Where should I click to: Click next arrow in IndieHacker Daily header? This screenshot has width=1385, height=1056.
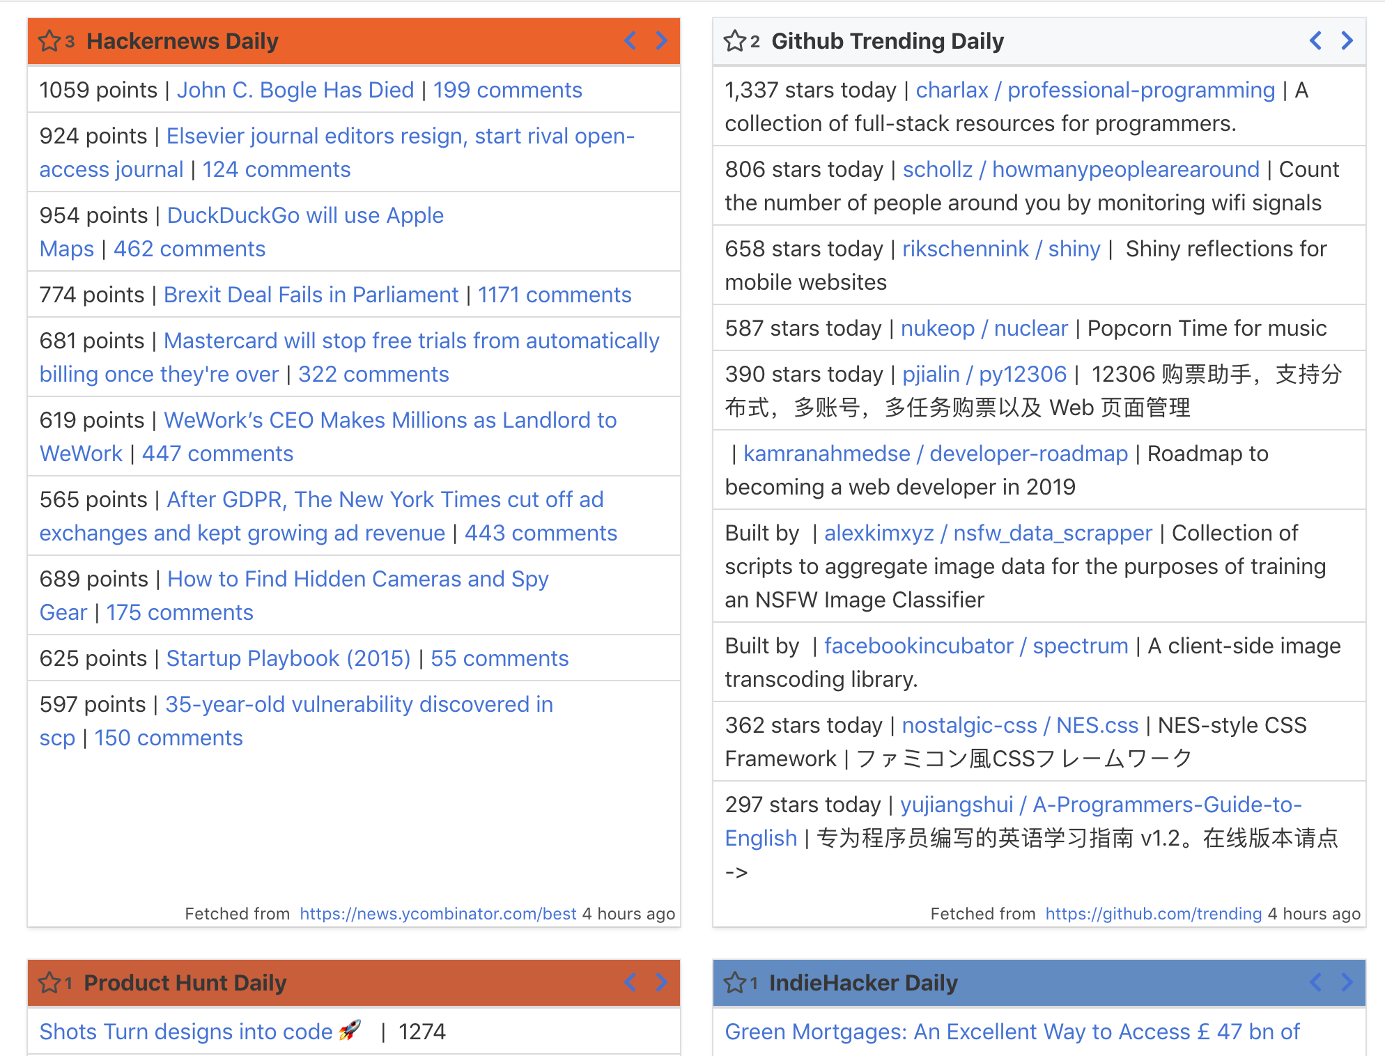pyautogui.click(x=1347, y=982)
